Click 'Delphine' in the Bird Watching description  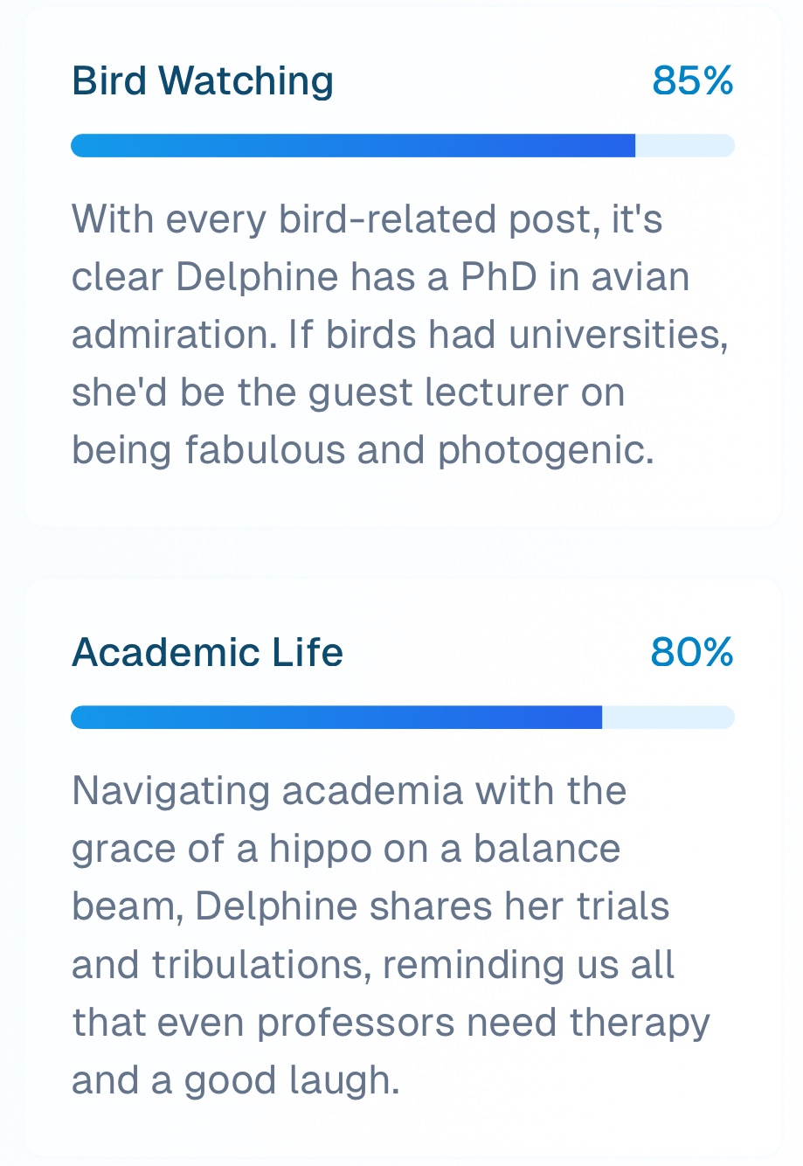click(257, 277)
